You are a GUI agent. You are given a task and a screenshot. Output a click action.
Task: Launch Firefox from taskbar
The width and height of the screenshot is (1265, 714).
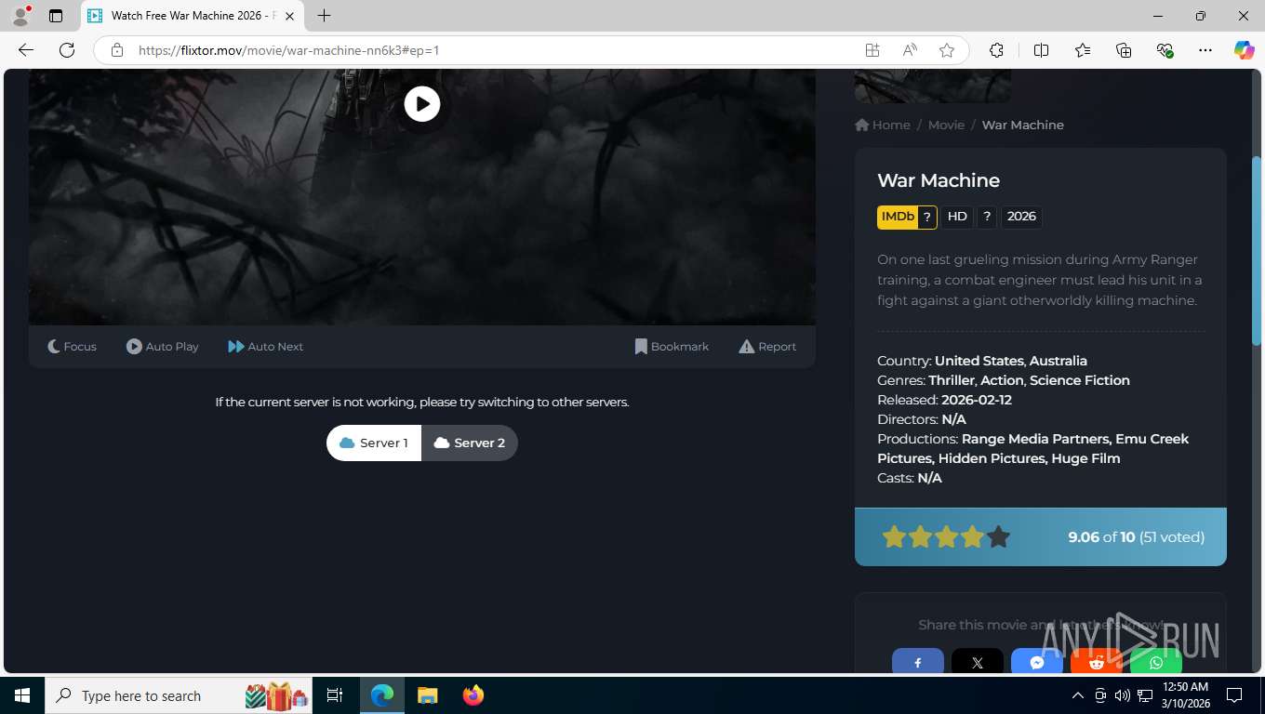tap(473, 695)
